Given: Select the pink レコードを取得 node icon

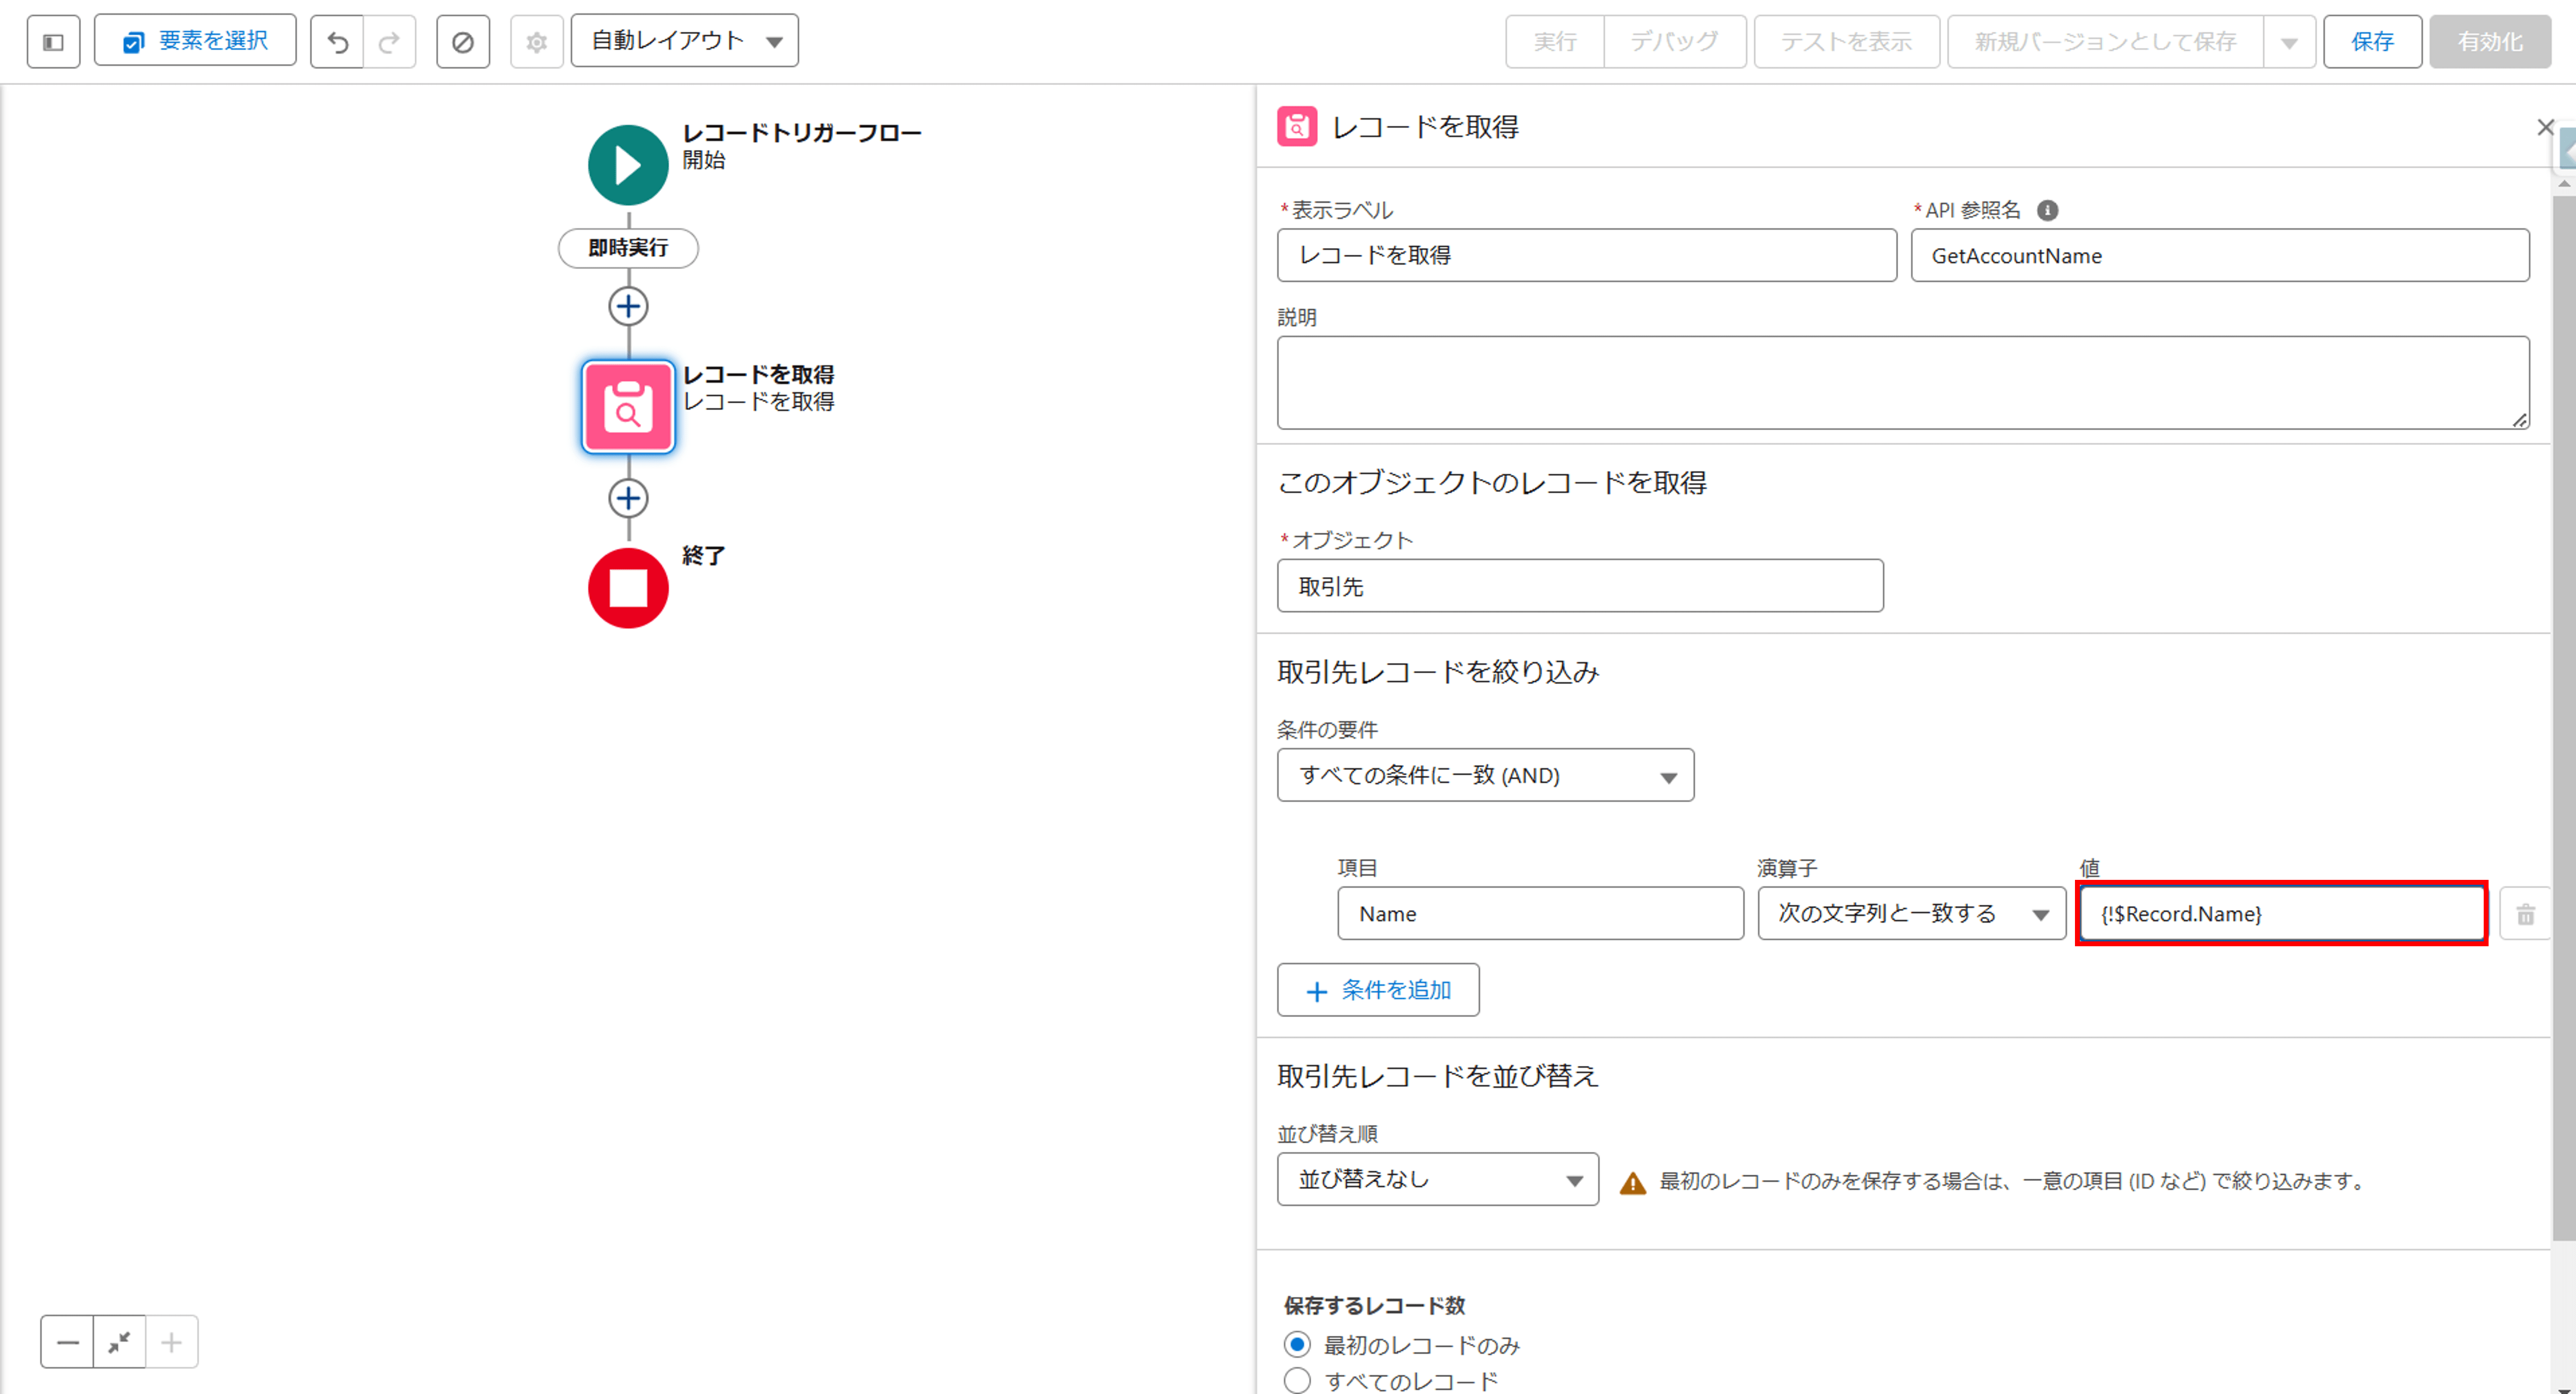Looking at the screenshot, I should pos(628,407).
